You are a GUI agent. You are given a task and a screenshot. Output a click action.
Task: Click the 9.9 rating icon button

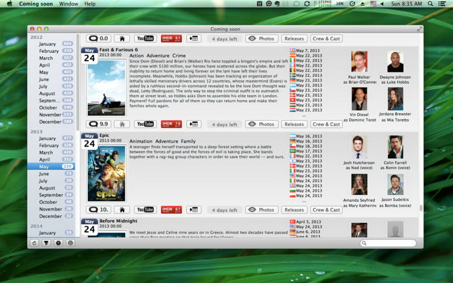click(x=99, y=124)
